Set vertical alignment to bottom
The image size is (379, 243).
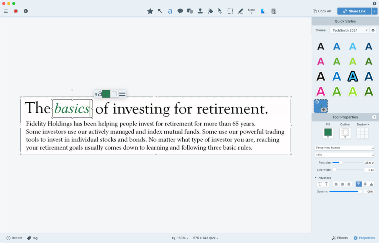tap(371, 184)
